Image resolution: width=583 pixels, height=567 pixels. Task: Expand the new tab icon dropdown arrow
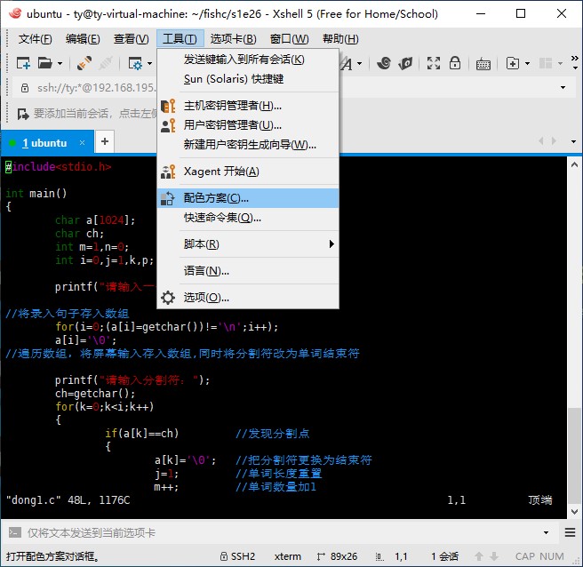527,64
